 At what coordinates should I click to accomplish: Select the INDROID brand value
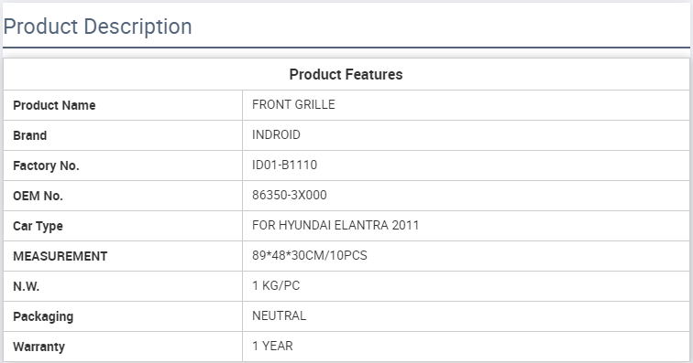click(276, 134)
